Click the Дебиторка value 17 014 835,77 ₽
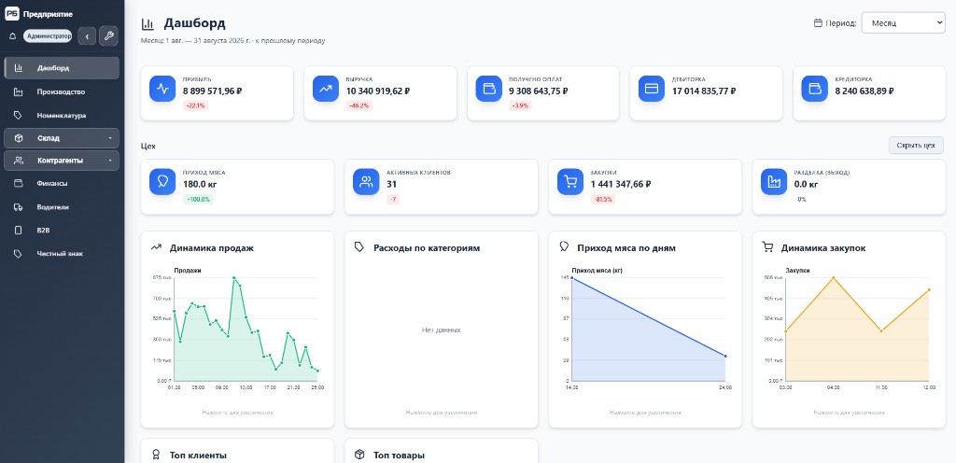956x463 pixels. (x=704, y=91)
